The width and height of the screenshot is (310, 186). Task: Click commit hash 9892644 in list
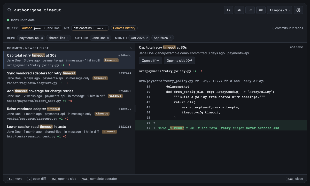coord(125,73)
